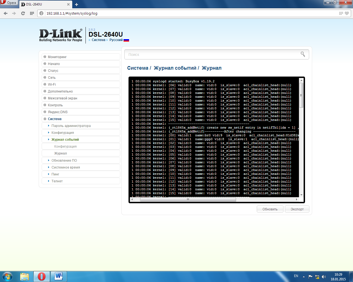The width and height of the screenshot is (353, 282).
Task: Open the Телнет menu item
Action: [x=57, y=181]
